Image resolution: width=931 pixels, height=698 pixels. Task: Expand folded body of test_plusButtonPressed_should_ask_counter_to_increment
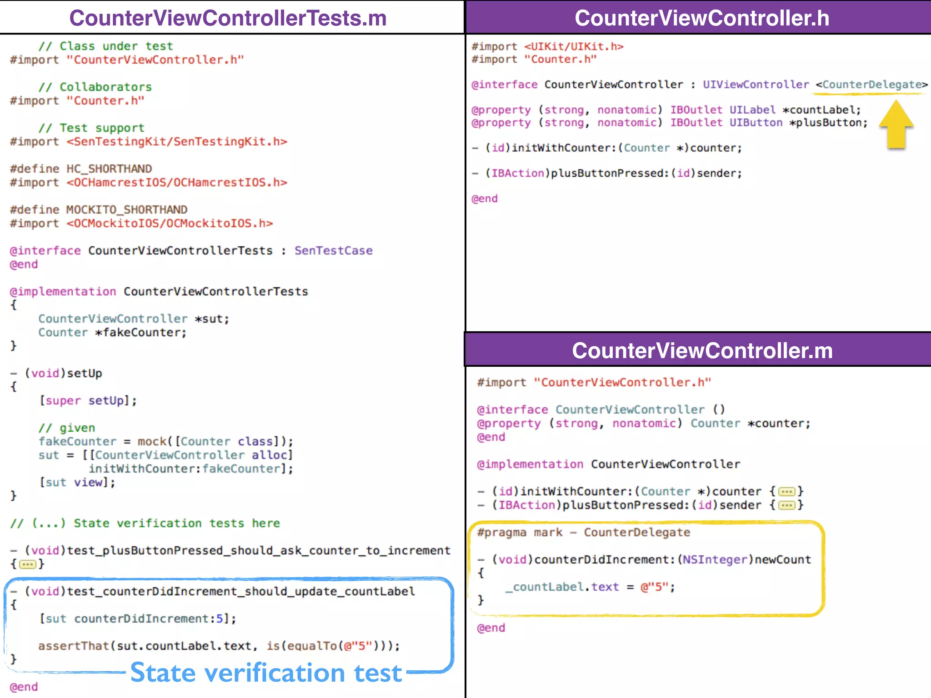click(x=28, y=564)
